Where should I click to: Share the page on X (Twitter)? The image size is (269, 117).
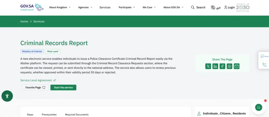click(x=208, y=66)
